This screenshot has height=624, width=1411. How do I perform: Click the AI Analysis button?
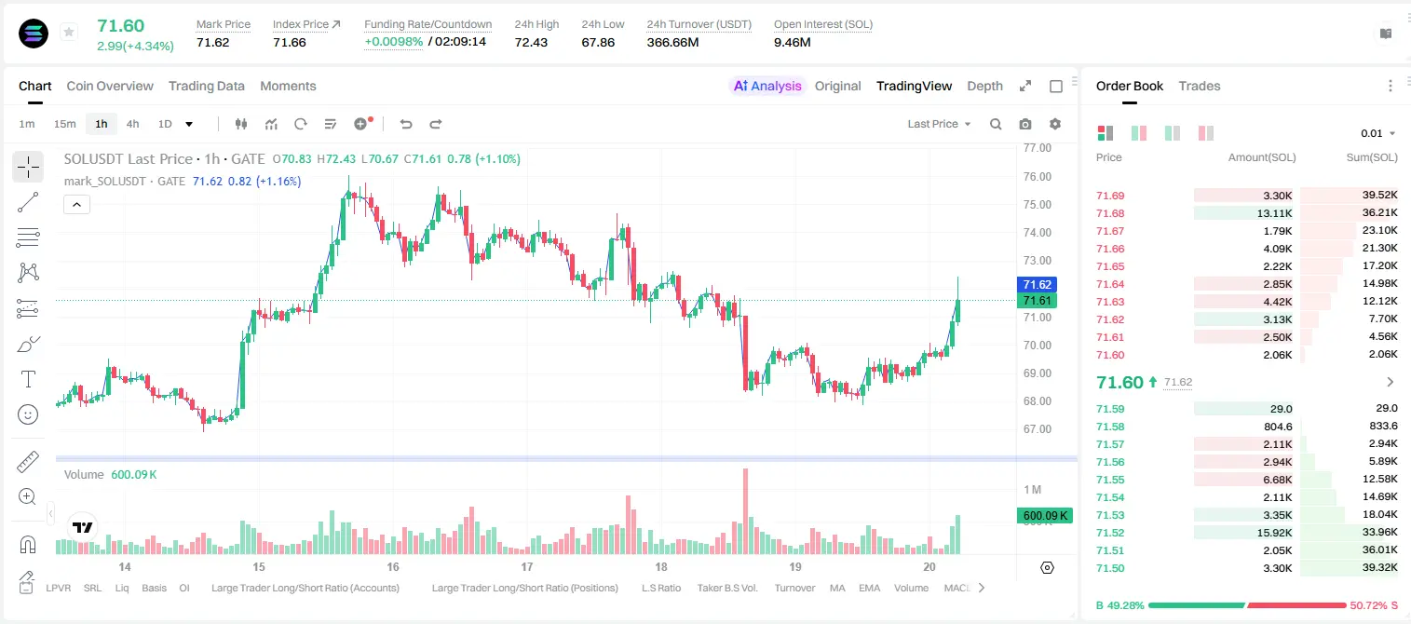click(767, 86)
